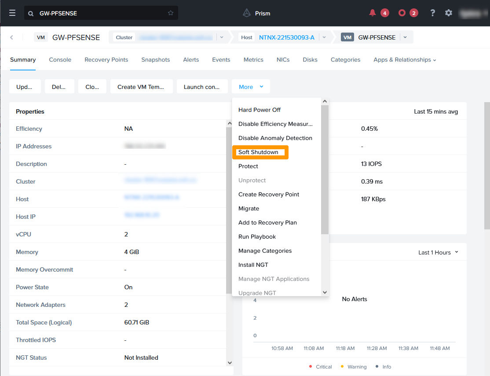The width and height of the screenshot is (490, 376).
Task: Expand the Cluster breadcrumb dropdown
Action: (x=222, y=37)
